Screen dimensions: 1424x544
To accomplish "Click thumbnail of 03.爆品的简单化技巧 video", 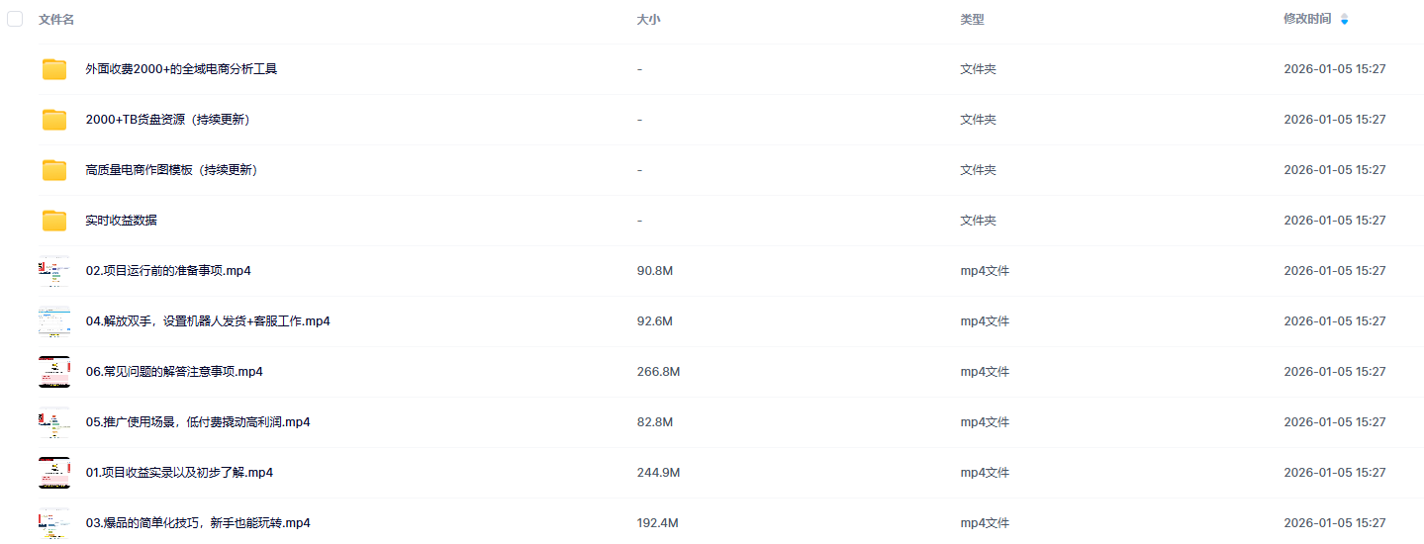I will point(54,522).
